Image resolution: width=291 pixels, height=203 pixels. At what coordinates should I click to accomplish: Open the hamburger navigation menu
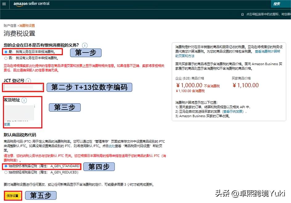coord(4,4)
